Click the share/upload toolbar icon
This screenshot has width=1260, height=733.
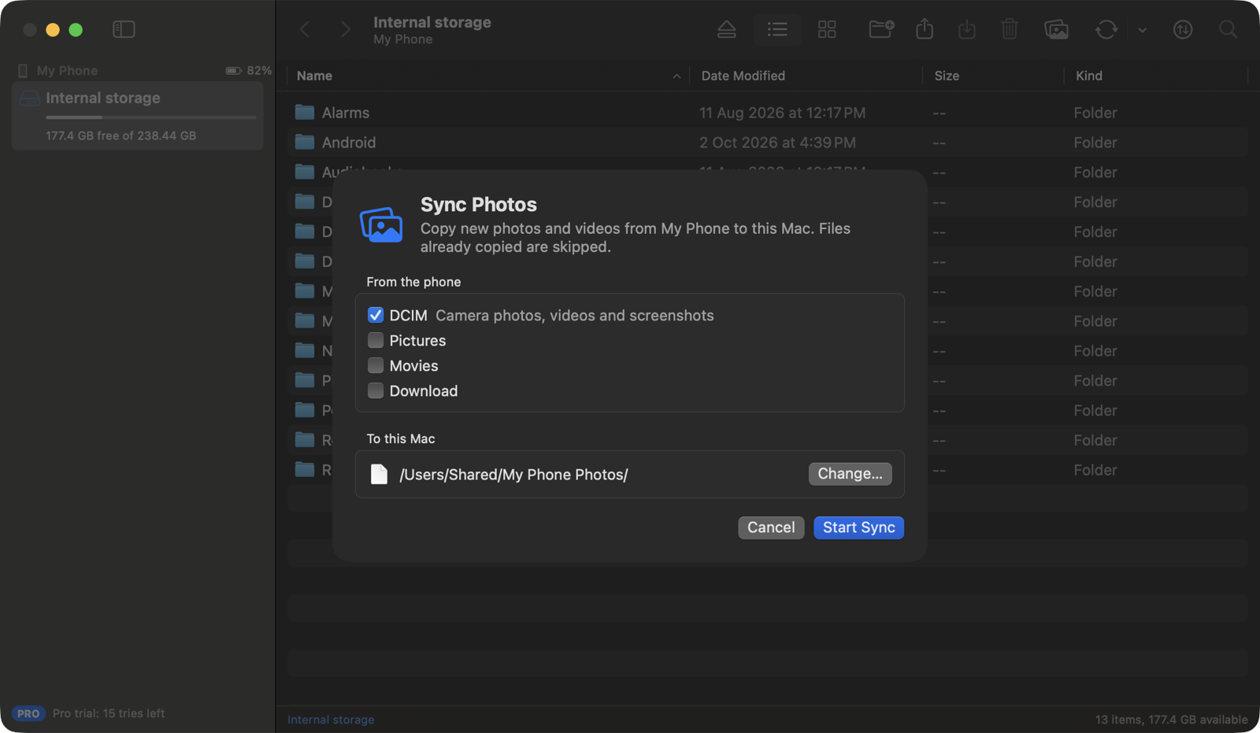pos(925,29)
